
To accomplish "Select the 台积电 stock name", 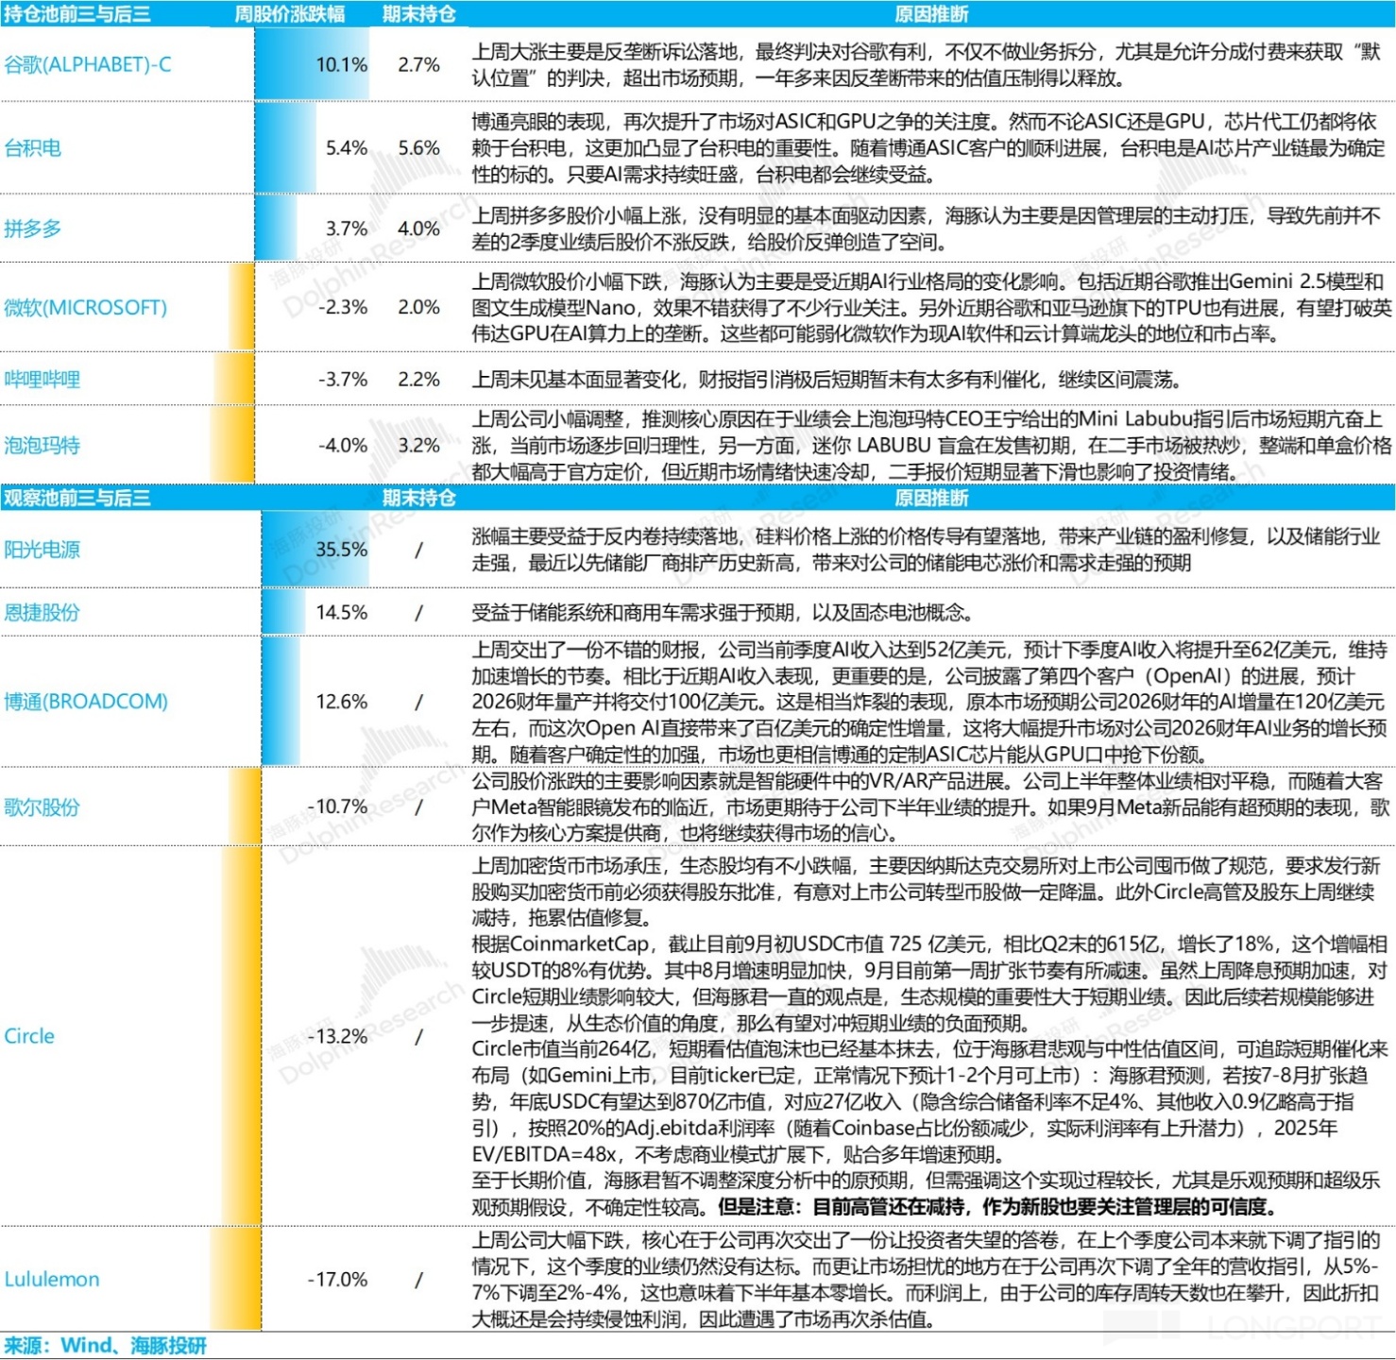I will pos(33,147).
